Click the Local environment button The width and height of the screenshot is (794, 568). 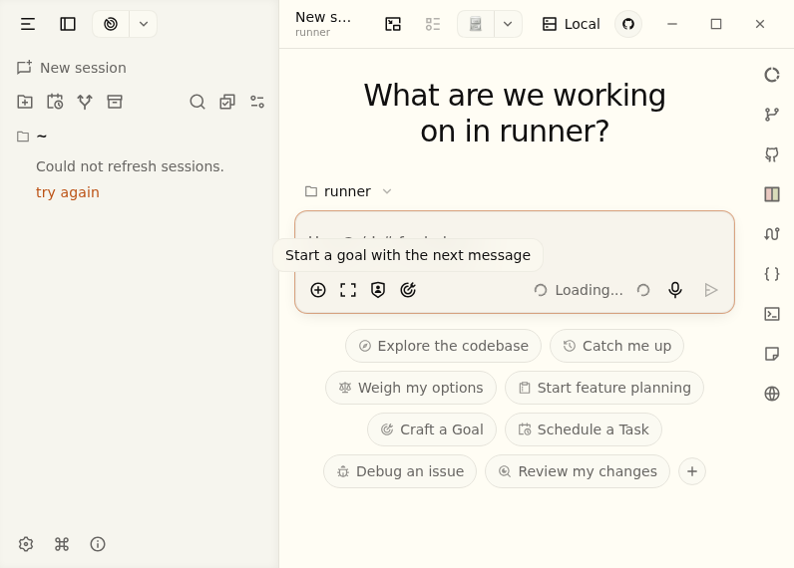tap(571, 24)
